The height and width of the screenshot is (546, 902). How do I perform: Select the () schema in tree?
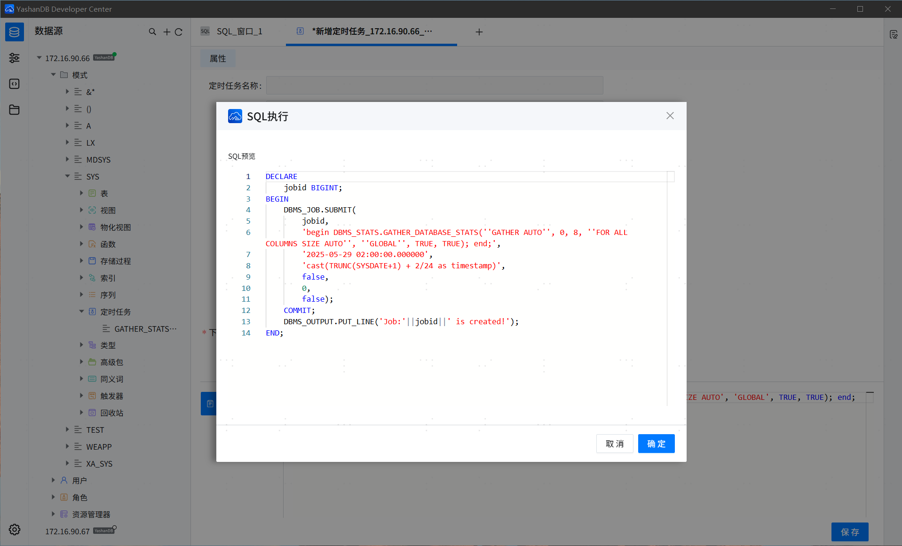click(89, 109)
